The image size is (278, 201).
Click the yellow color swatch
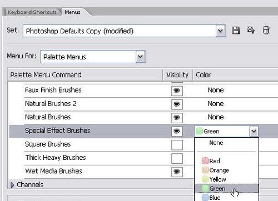[x=205, y=179]
